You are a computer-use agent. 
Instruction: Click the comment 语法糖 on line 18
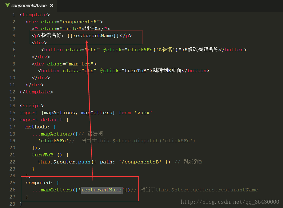pyautogui.click(x=95, y=134)
